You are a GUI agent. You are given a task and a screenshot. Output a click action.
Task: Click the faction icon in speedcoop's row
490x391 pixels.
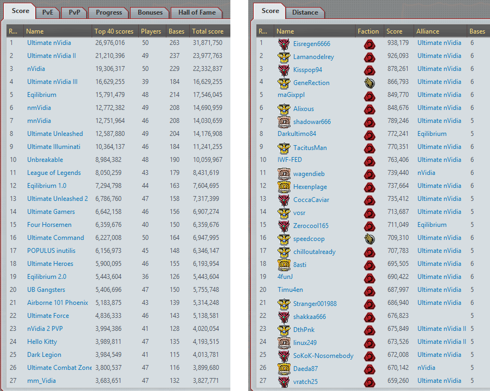click(369, 238)
